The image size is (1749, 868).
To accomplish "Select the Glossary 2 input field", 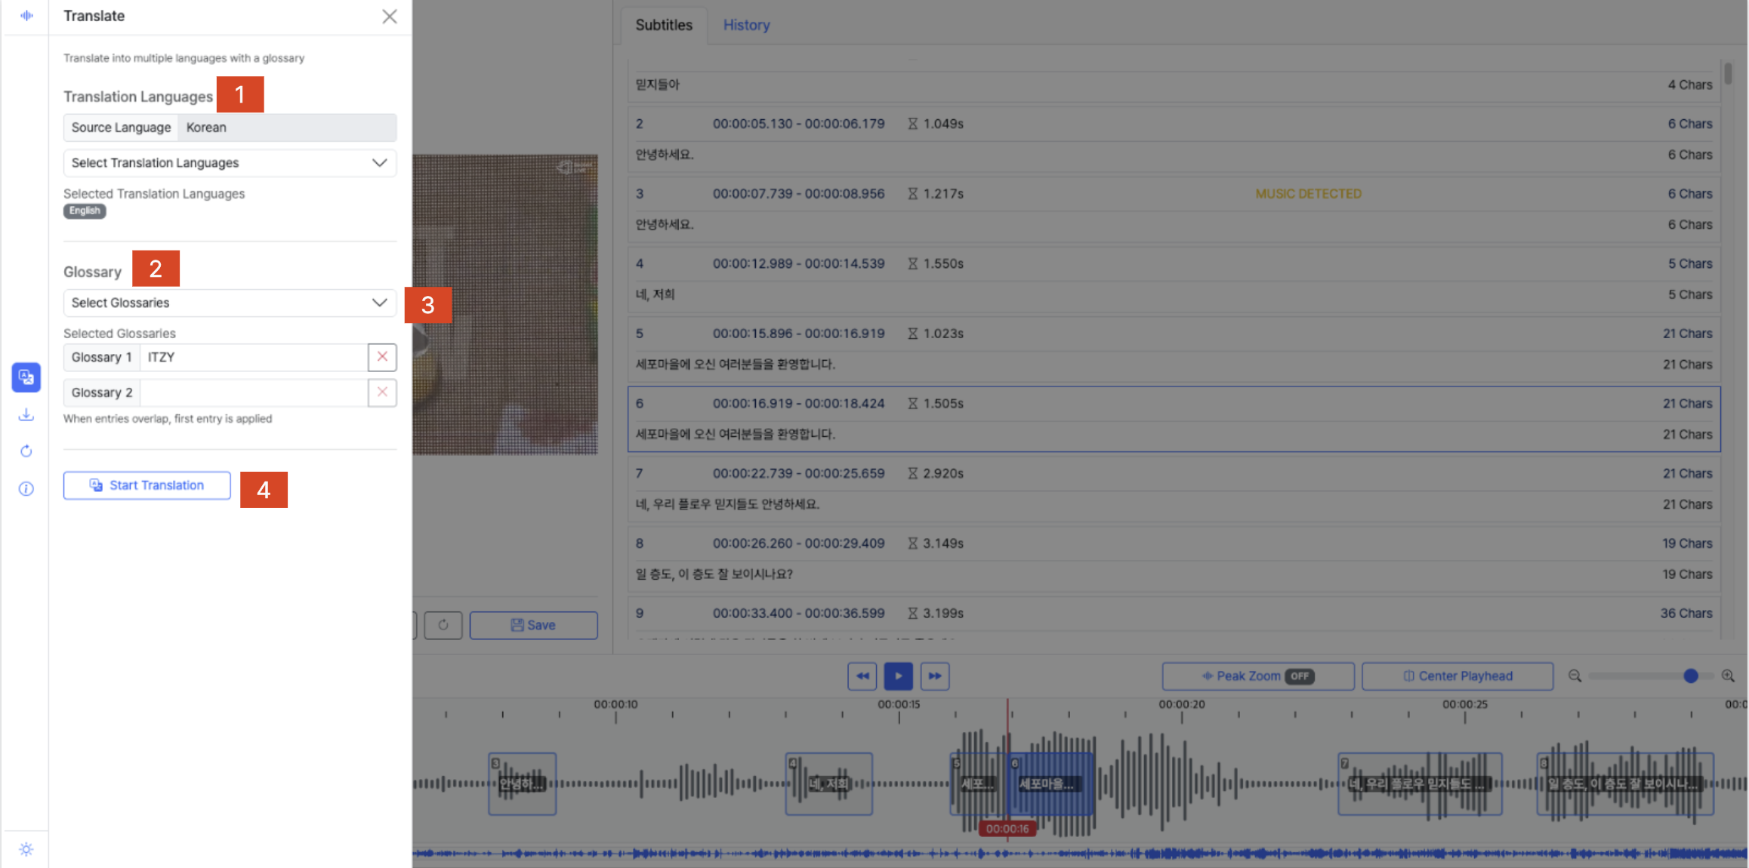I will tap(254, 392).
